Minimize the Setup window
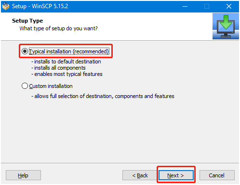240x185 pixels. tap(185, 6)
